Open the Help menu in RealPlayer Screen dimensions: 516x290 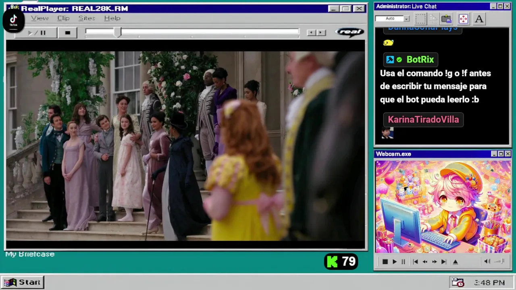[112, 18]
